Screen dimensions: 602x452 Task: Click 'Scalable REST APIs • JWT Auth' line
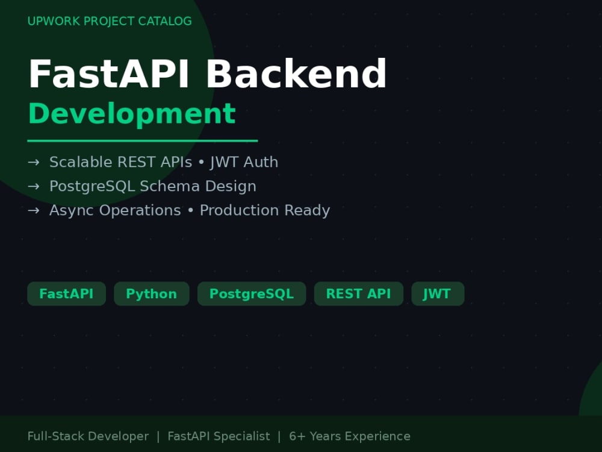(164, 162)
